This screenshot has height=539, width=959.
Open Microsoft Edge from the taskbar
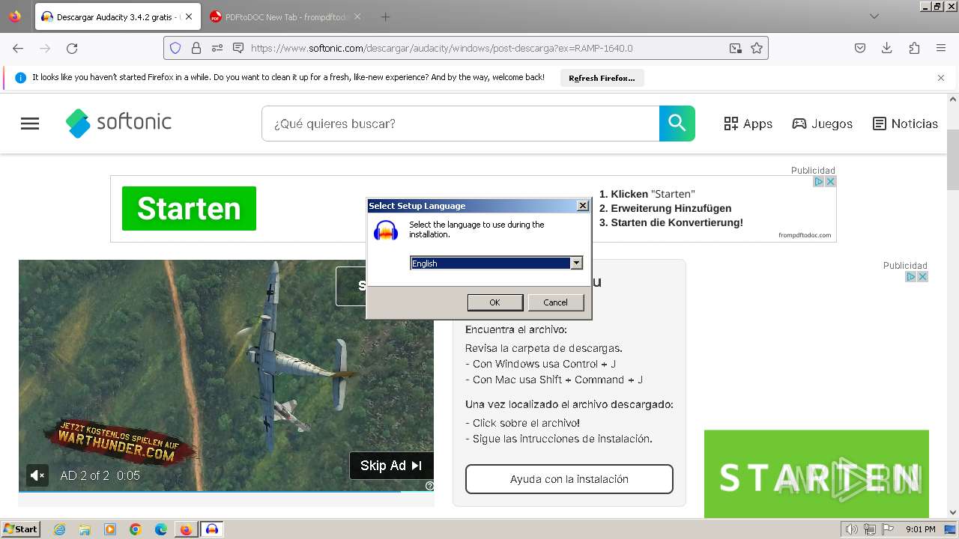tap(161, 529)
